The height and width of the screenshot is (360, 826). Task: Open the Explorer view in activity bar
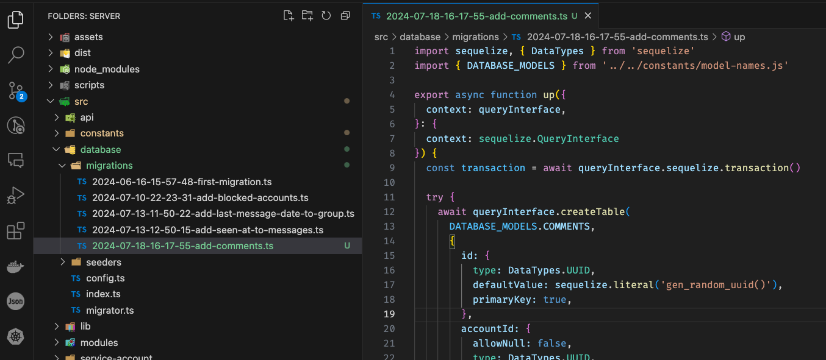point(15,20)
